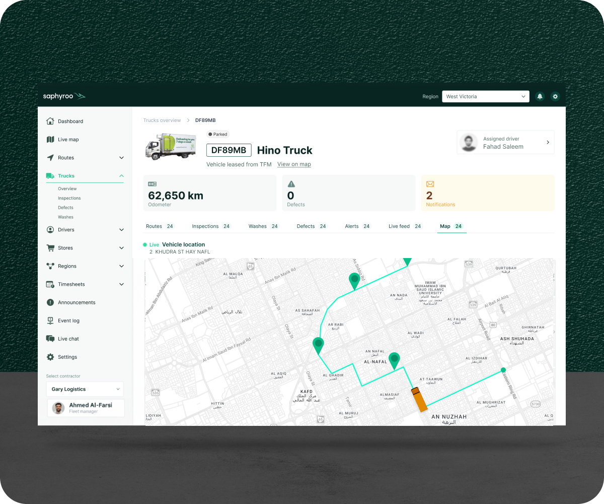
Task: Open the Region dropdown West Victoria
Action: tap(485, 96)
